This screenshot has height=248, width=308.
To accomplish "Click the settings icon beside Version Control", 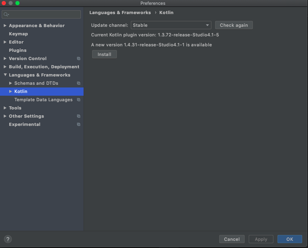I will 78,58.
